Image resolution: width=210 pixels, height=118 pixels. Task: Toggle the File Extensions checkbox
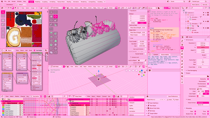pos(208,84)
